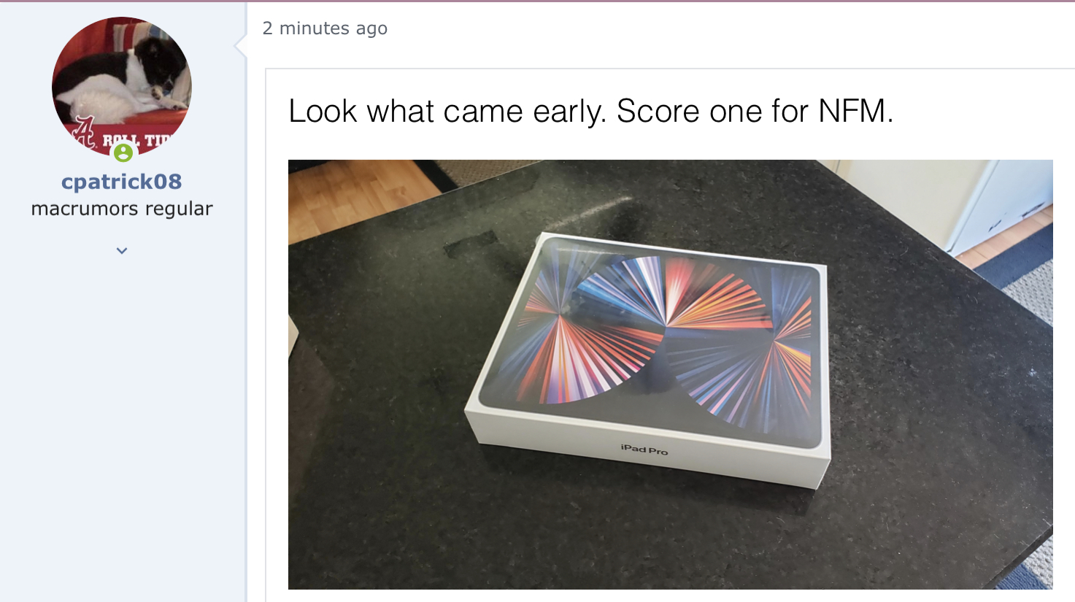Click the person symbol inside the green circle
Screen dimensions: 1075x602
tap(121, 153)
